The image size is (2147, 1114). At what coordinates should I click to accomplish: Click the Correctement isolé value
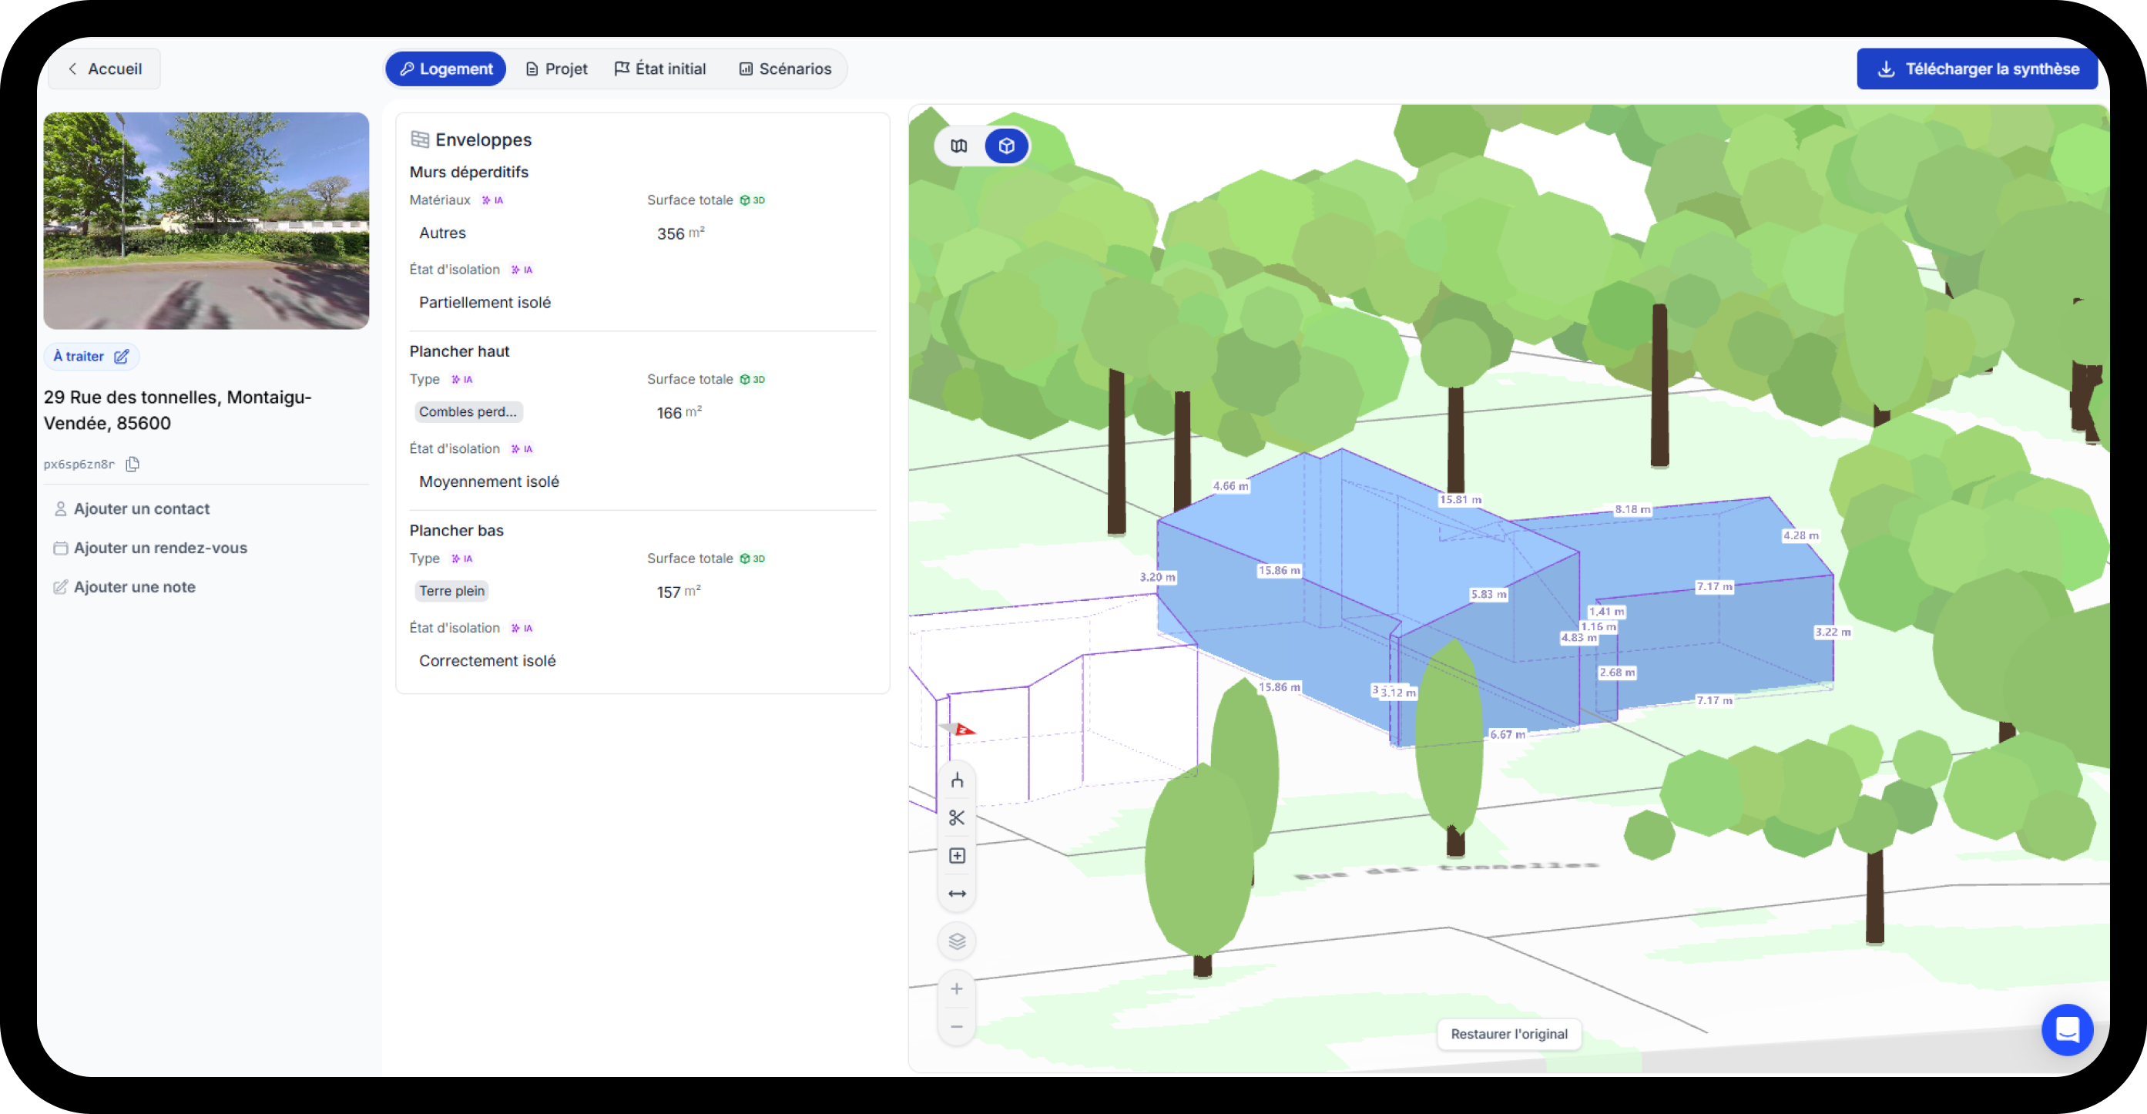pyautogui.click(x=488, y=661)
